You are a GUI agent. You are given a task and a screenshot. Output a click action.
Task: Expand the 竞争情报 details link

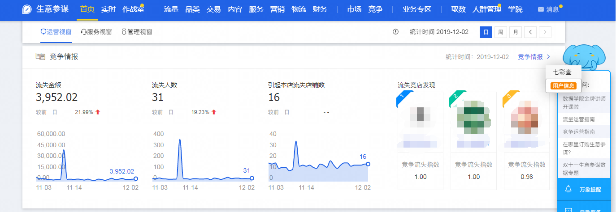click(x=534, y=57)
